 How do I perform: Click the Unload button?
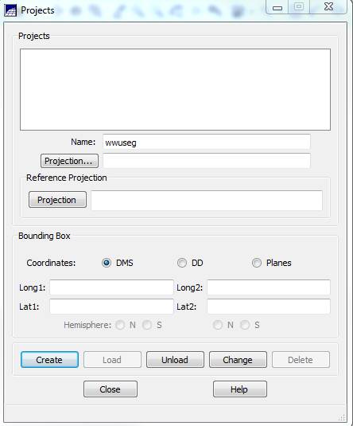point(175,360)
